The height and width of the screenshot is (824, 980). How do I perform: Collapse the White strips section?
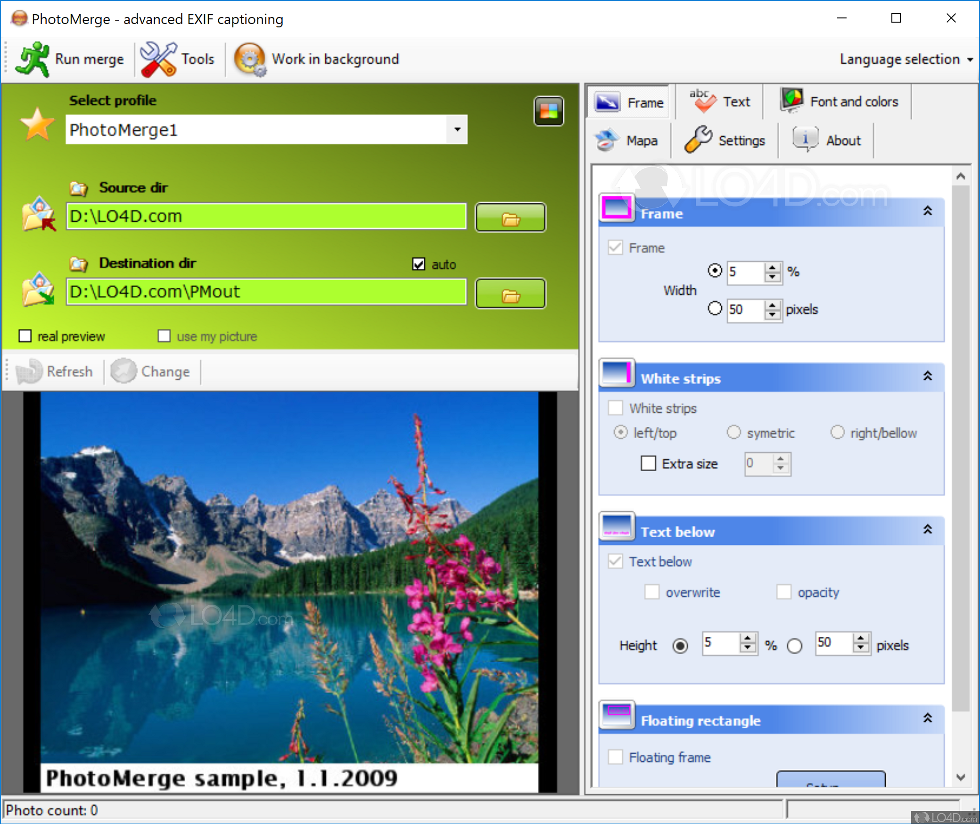[x=927, y=376]
